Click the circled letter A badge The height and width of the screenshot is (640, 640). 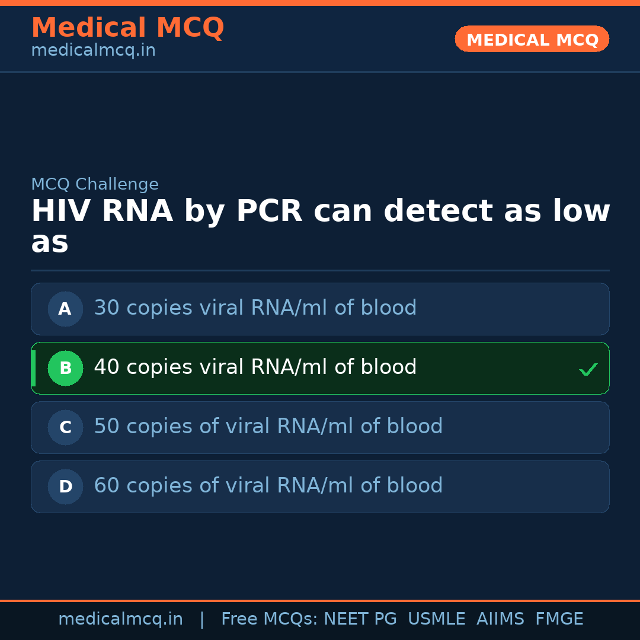65,309
